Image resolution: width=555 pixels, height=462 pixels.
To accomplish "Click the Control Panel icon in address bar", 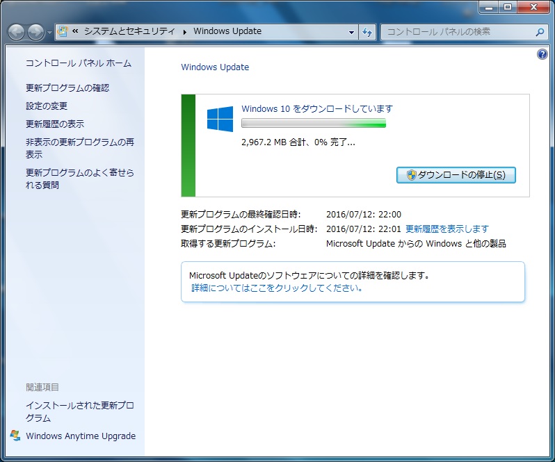I will pos(63,31).
